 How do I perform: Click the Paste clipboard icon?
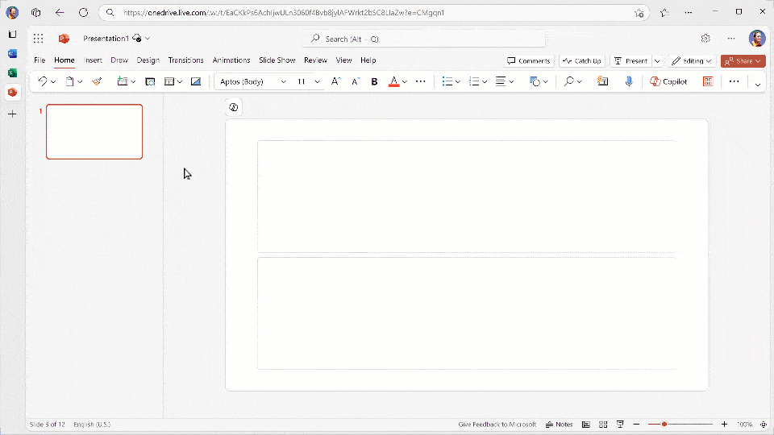[x=69, y=81]
